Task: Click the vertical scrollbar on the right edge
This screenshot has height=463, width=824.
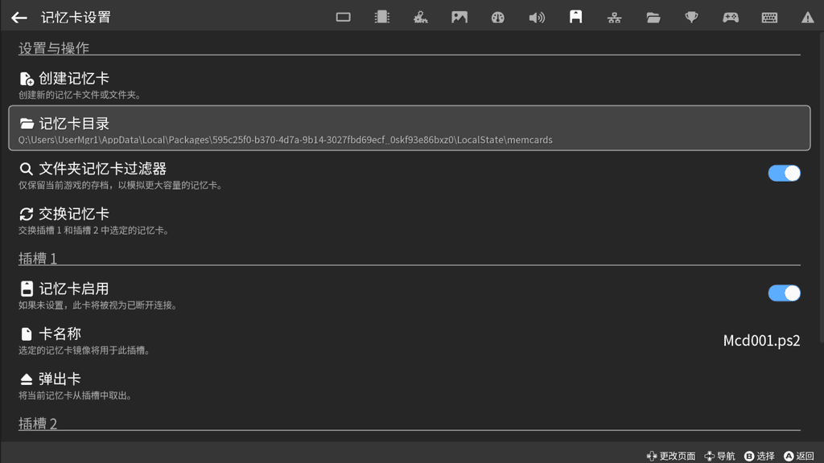Action: point(822,189)
